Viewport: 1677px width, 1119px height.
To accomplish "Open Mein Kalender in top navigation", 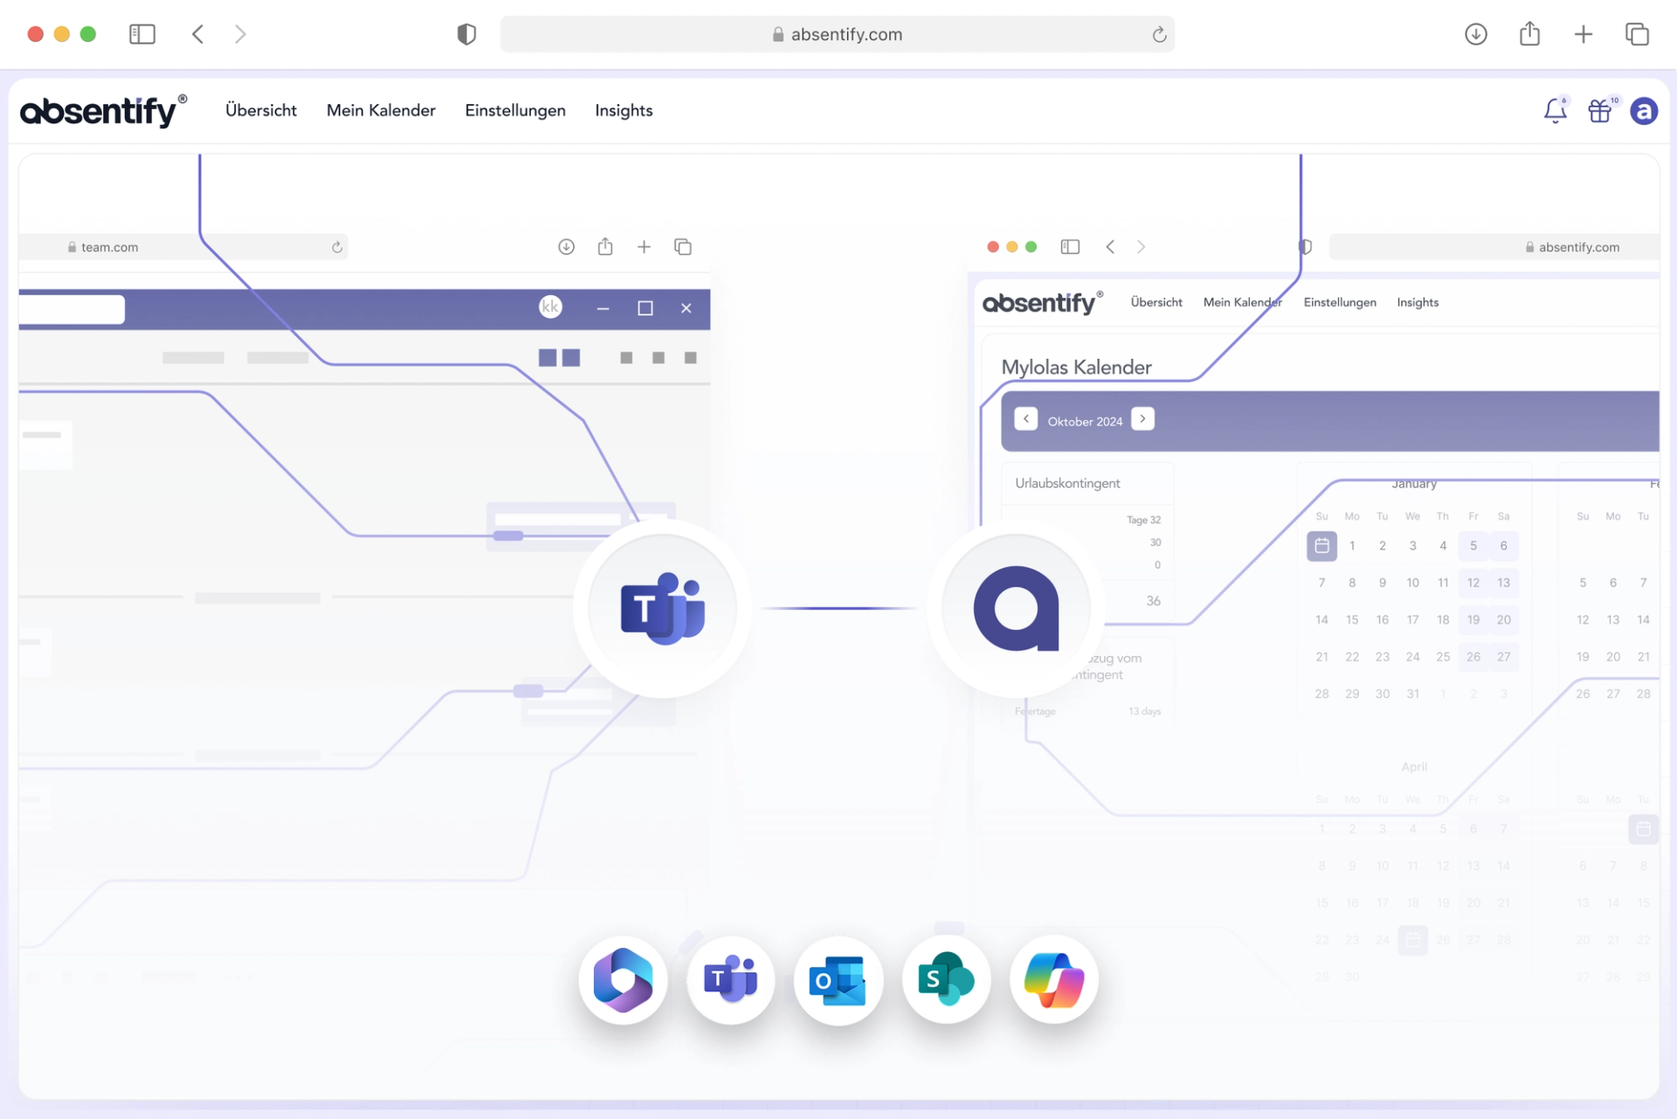I will (381, 110).
